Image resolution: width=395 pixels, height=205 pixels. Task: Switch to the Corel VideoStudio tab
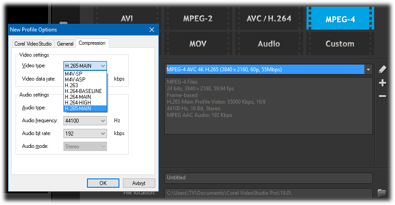point(33,43)
